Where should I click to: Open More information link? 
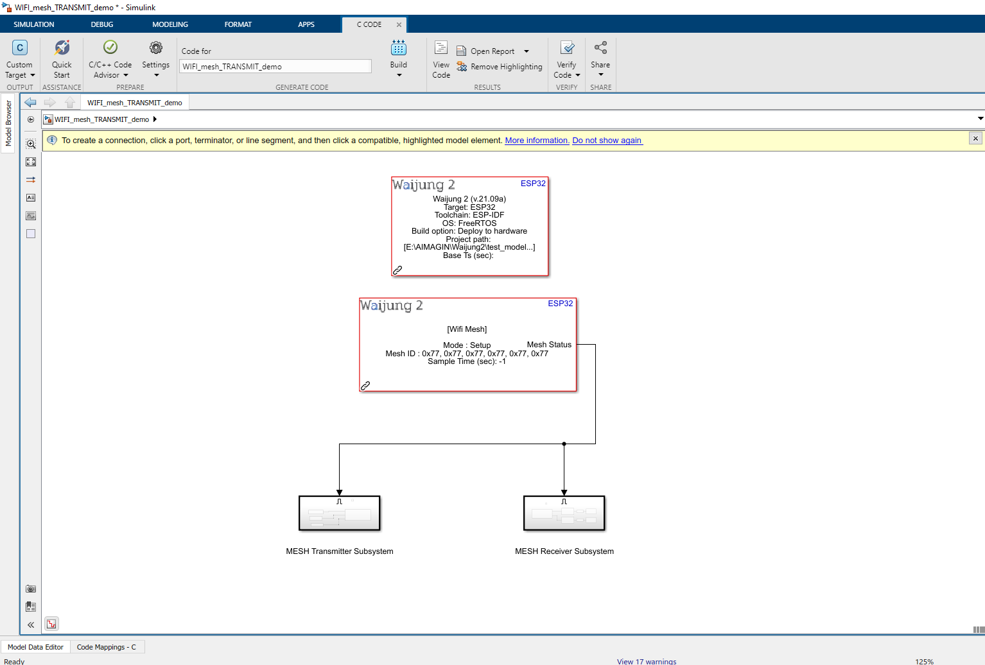pyautogui.click(x=537, y=141)
